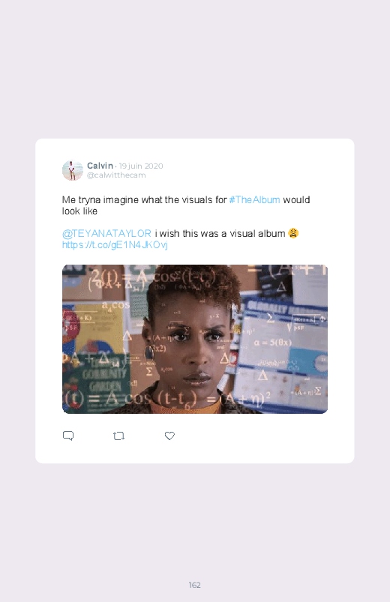Open the attached math-equations GIF image

click(195, 339)
